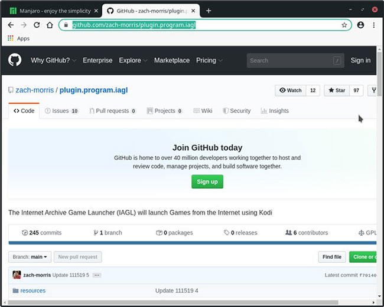This screenshot has height=307, width=384.
Task: Open the browser profile avatar icon
Action: [x=360, y=25]
